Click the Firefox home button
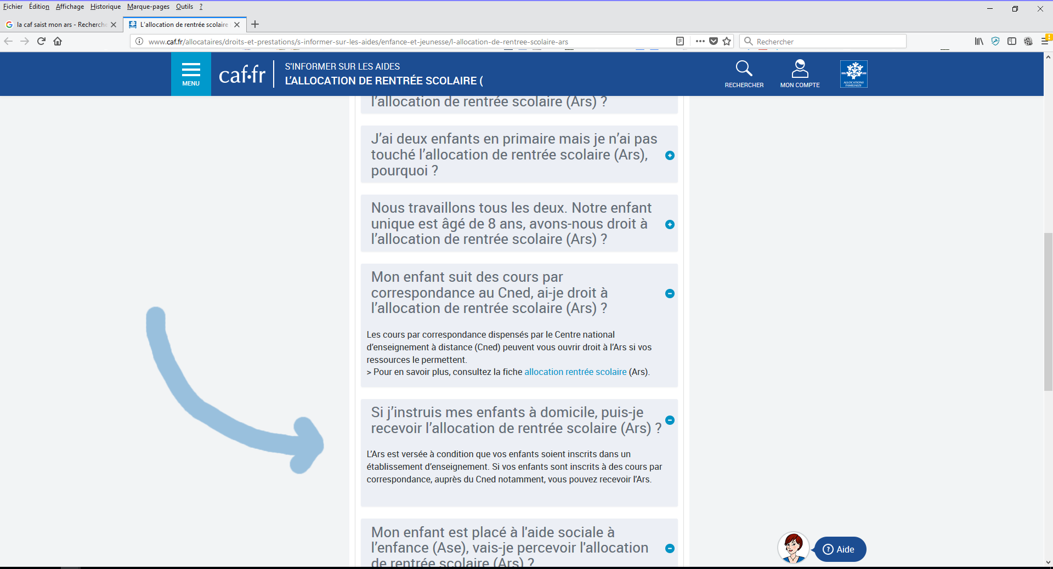 (x=58, y=41)
